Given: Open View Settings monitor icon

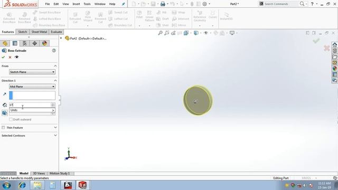Looking at the screenshot, I should pyautogui.click(x=232, y=33).
